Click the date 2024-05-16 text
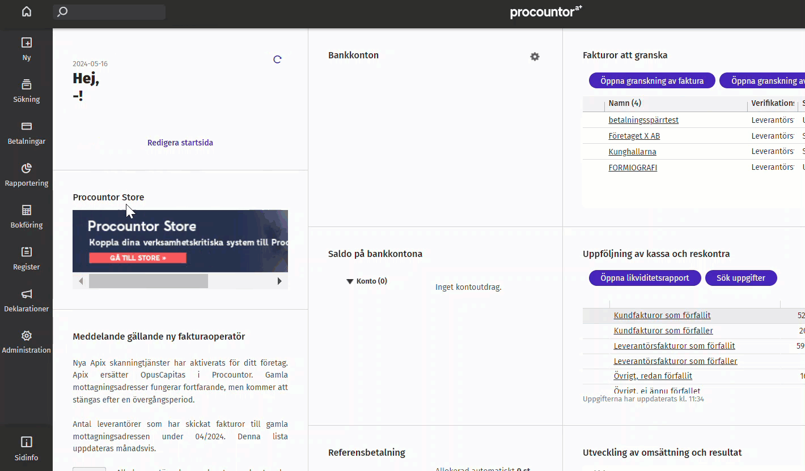Screen dimensions: 805x471 tap(90, 64)
